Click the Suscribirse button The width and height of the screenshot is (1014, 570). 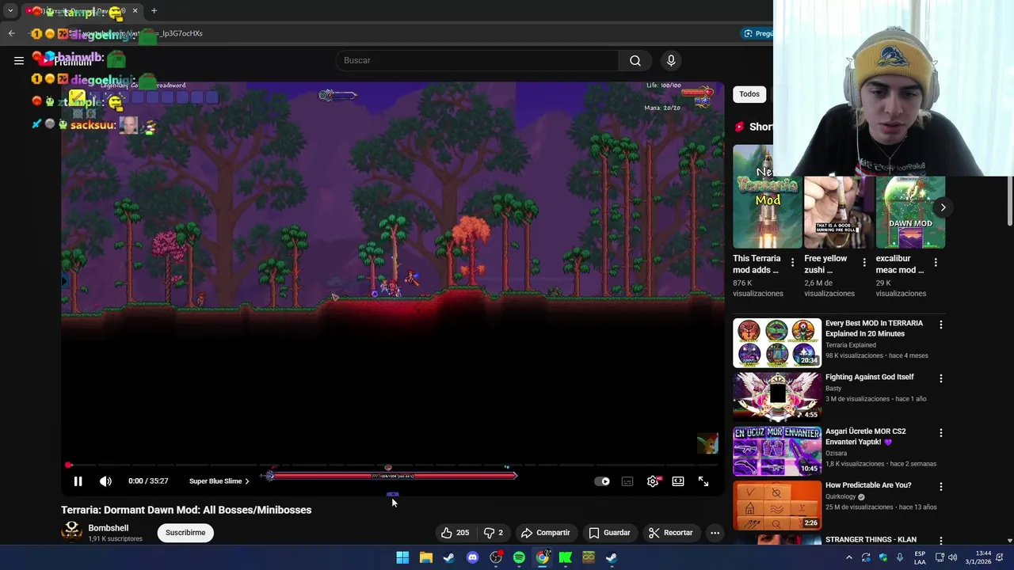pyautogui.click(x=185, y=533)
